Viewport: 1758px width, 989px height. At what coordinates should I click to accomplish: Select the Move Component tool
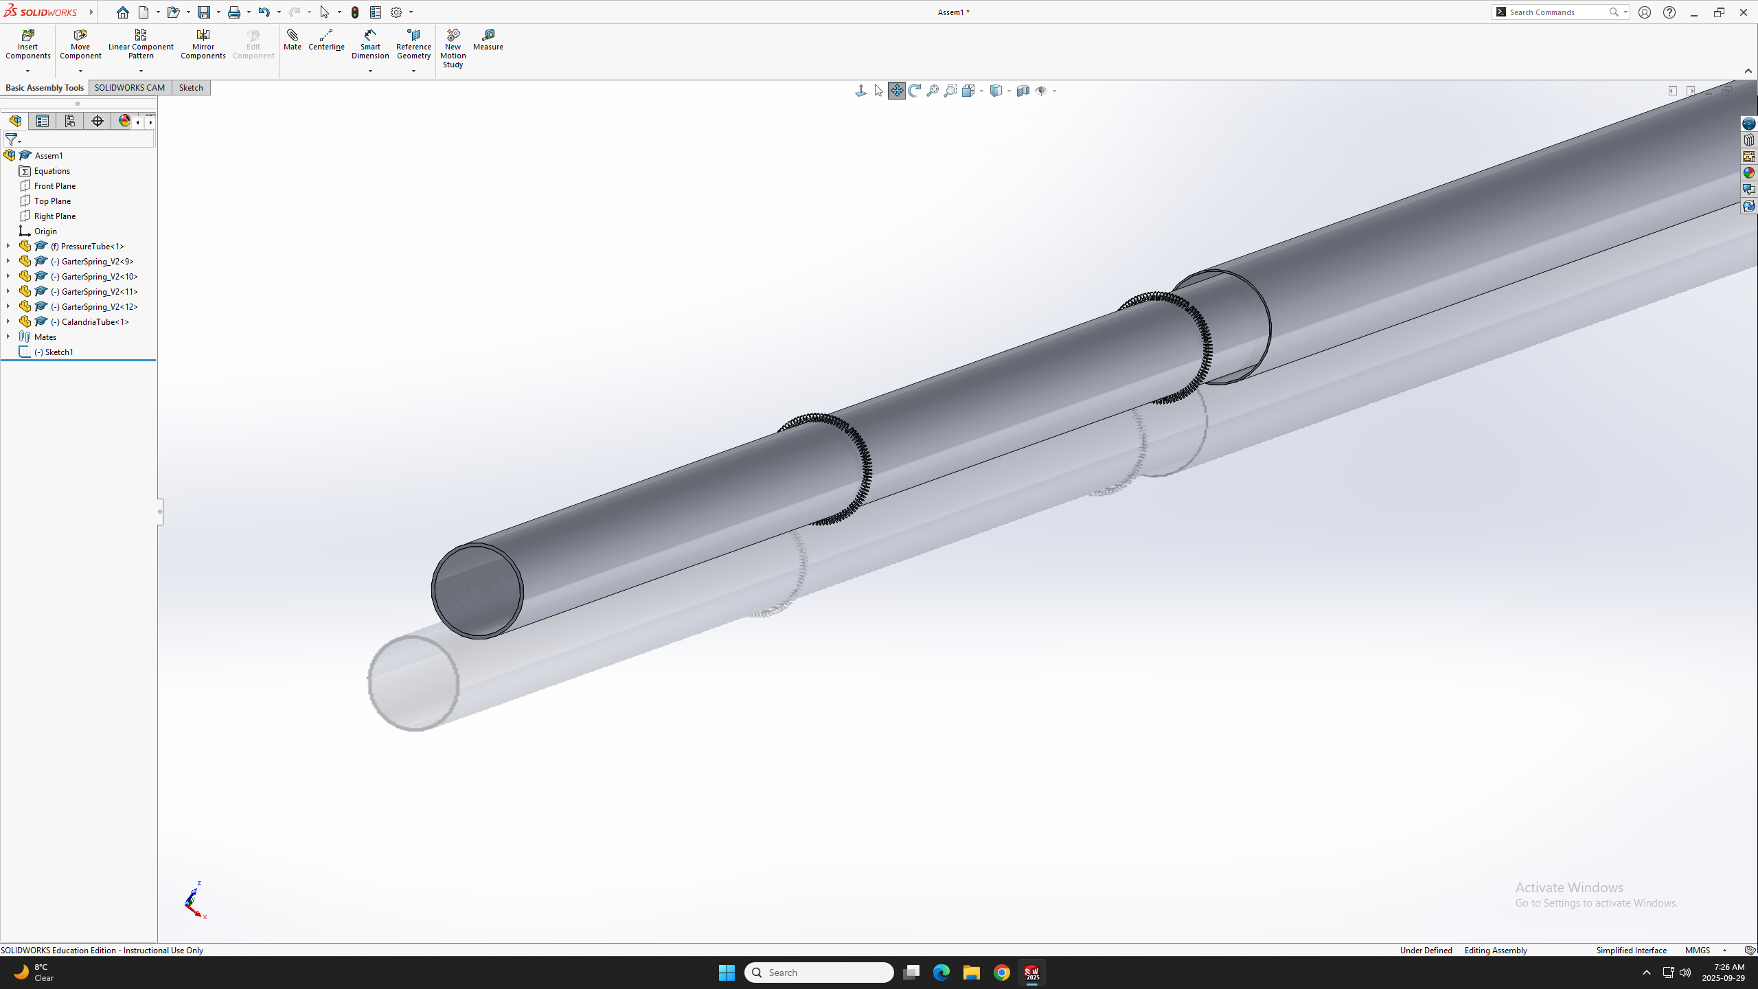click(x=80, y=44)
